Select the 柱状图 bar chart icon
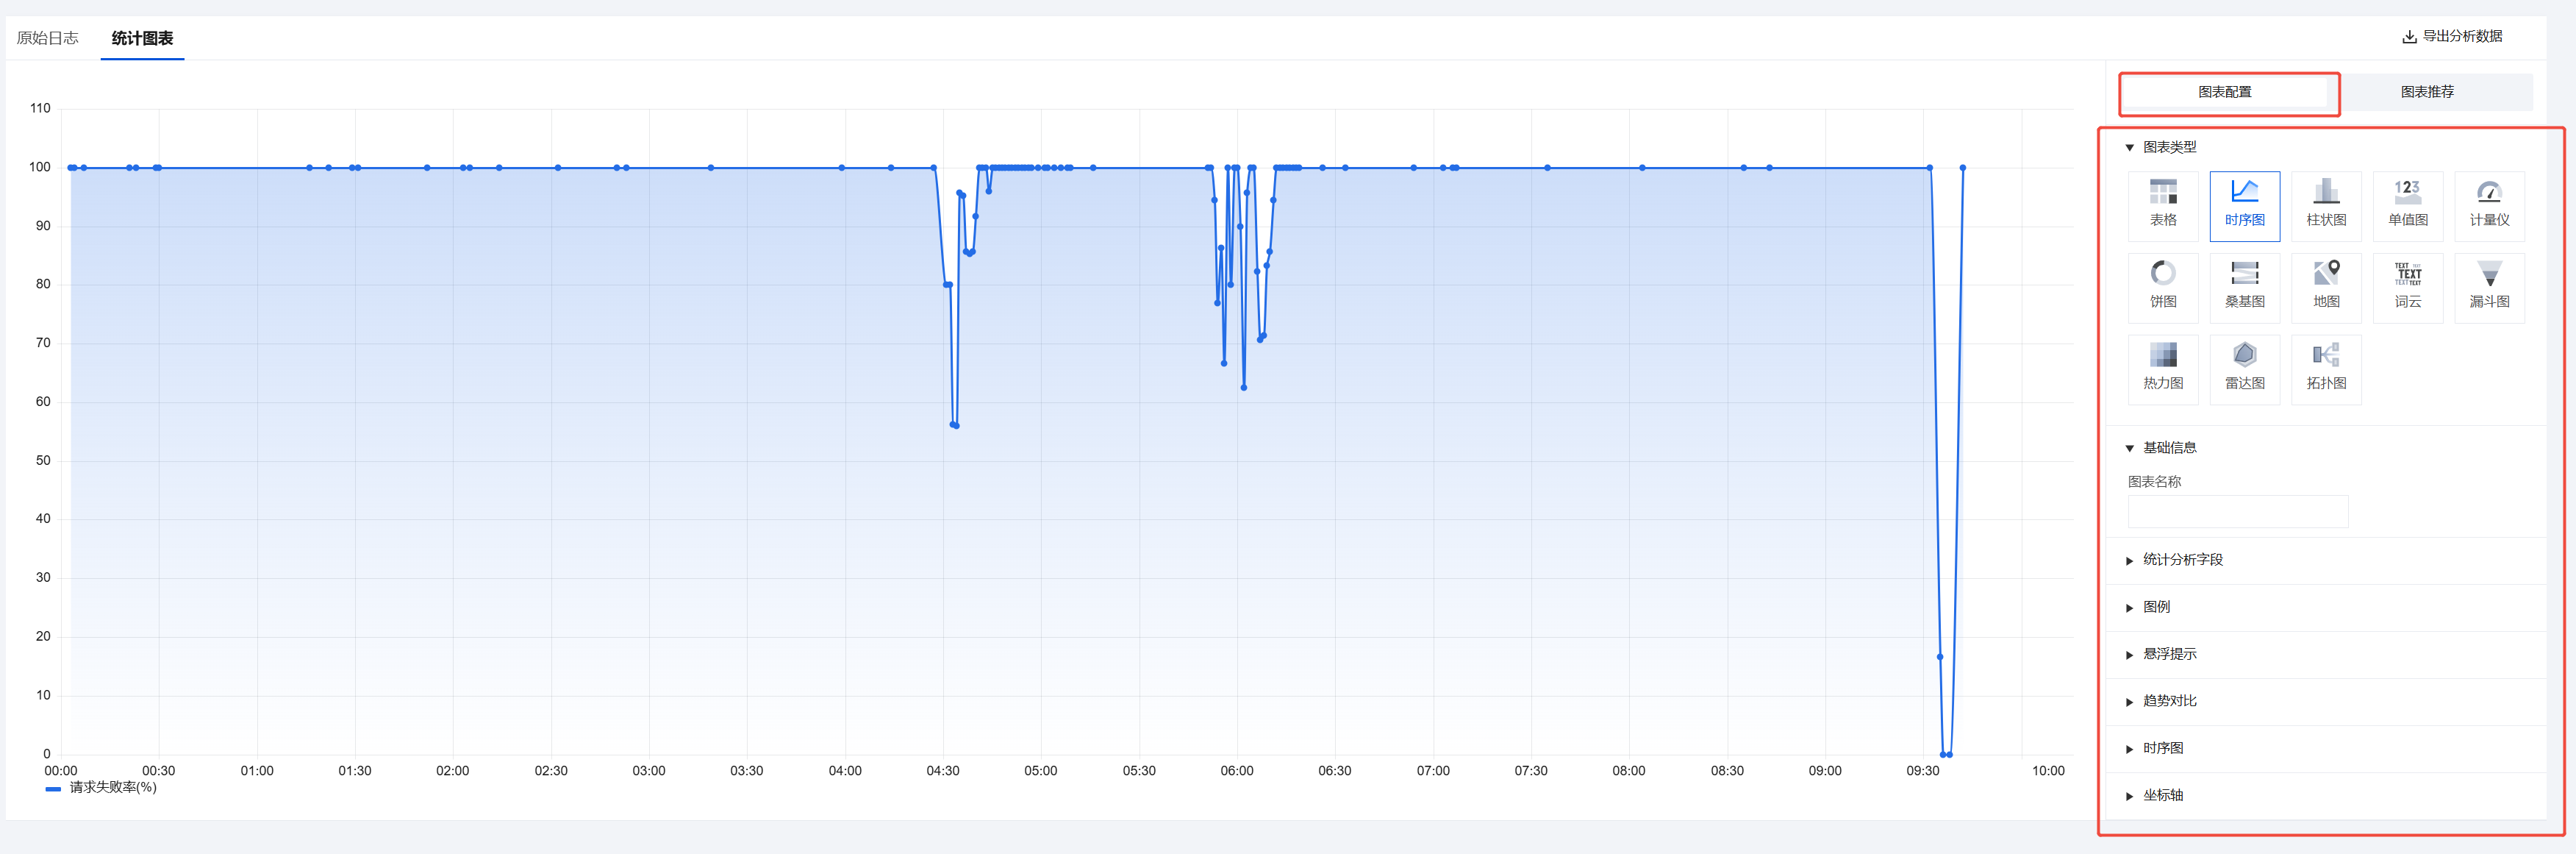This screenshot has width=2576, height=854. pos(2326,205)
